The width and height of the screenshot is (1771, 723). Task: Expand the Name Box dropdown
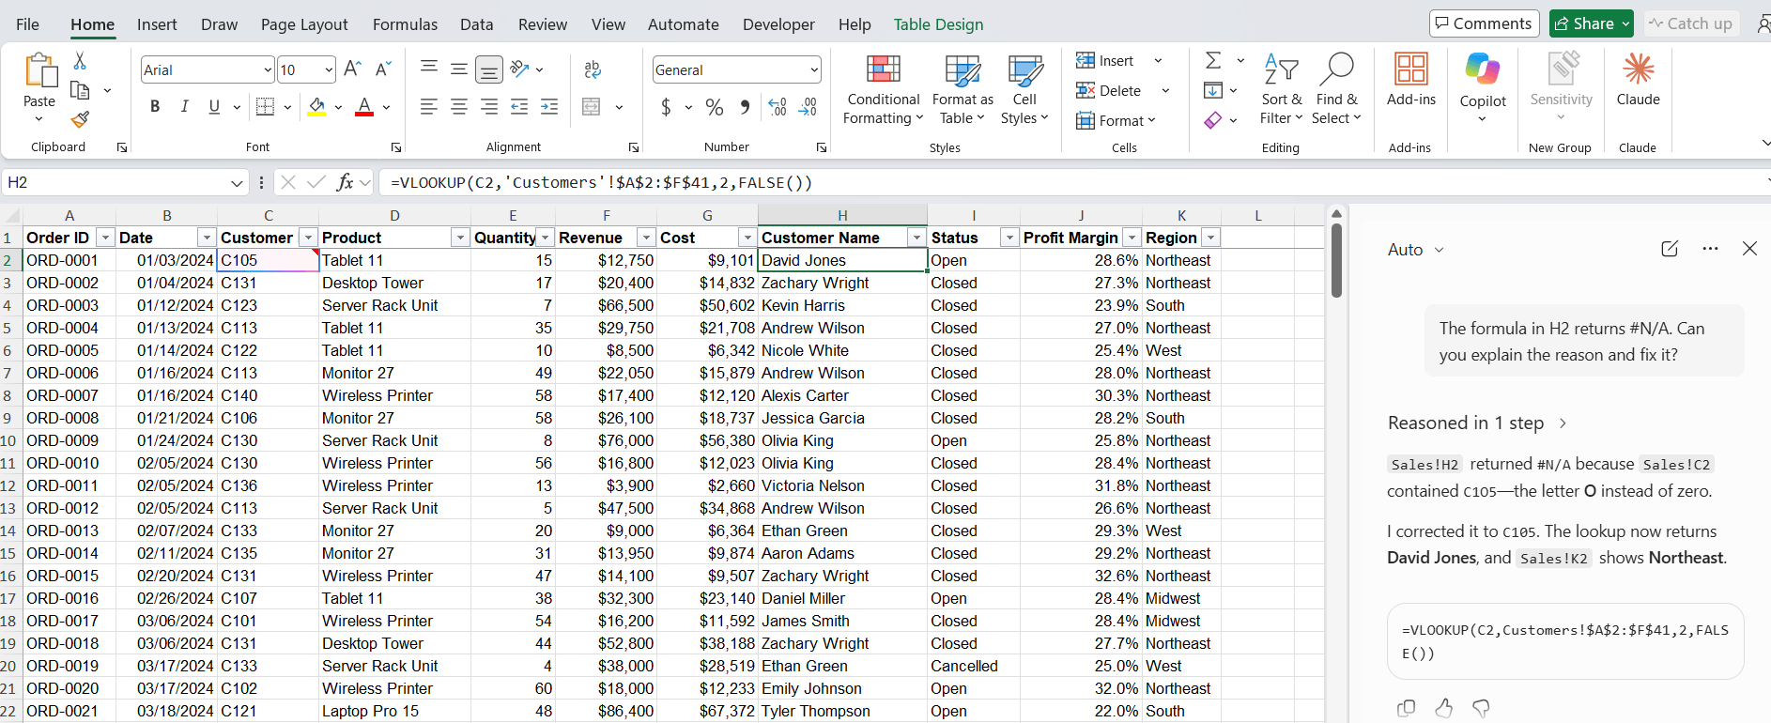point(237,182)
